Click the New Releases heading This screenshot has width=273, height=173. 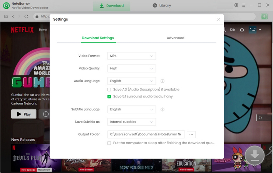pos(23,140)
